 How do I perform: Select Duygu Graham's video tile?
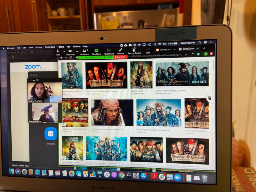[45, 113]
